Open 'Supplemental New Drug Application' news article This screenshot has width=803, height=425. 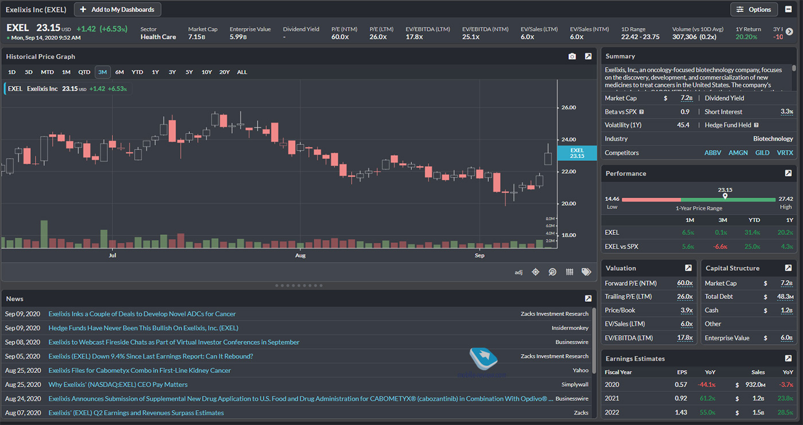coord(301,399)
